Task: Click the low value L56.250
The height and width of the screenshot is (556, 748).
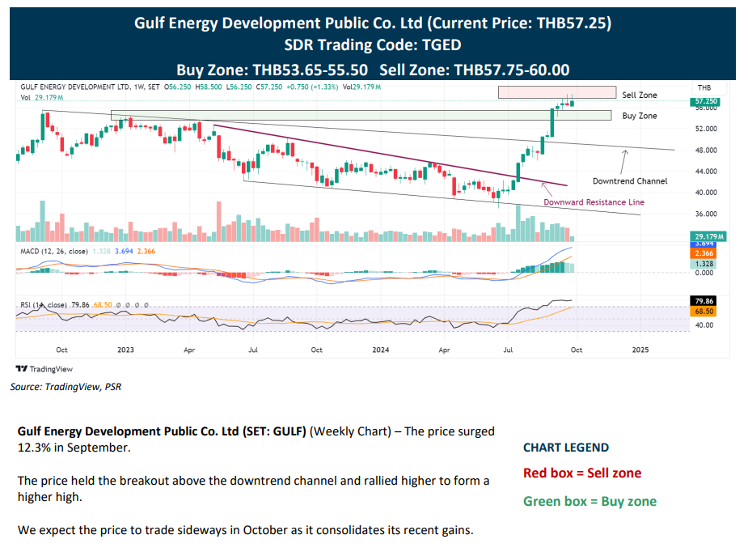Action: [x=239, y=87]
